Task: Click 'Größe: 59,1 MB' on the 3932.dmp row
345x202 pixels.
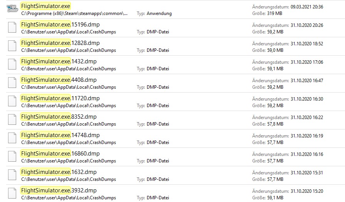Action: tap(268, 198)
